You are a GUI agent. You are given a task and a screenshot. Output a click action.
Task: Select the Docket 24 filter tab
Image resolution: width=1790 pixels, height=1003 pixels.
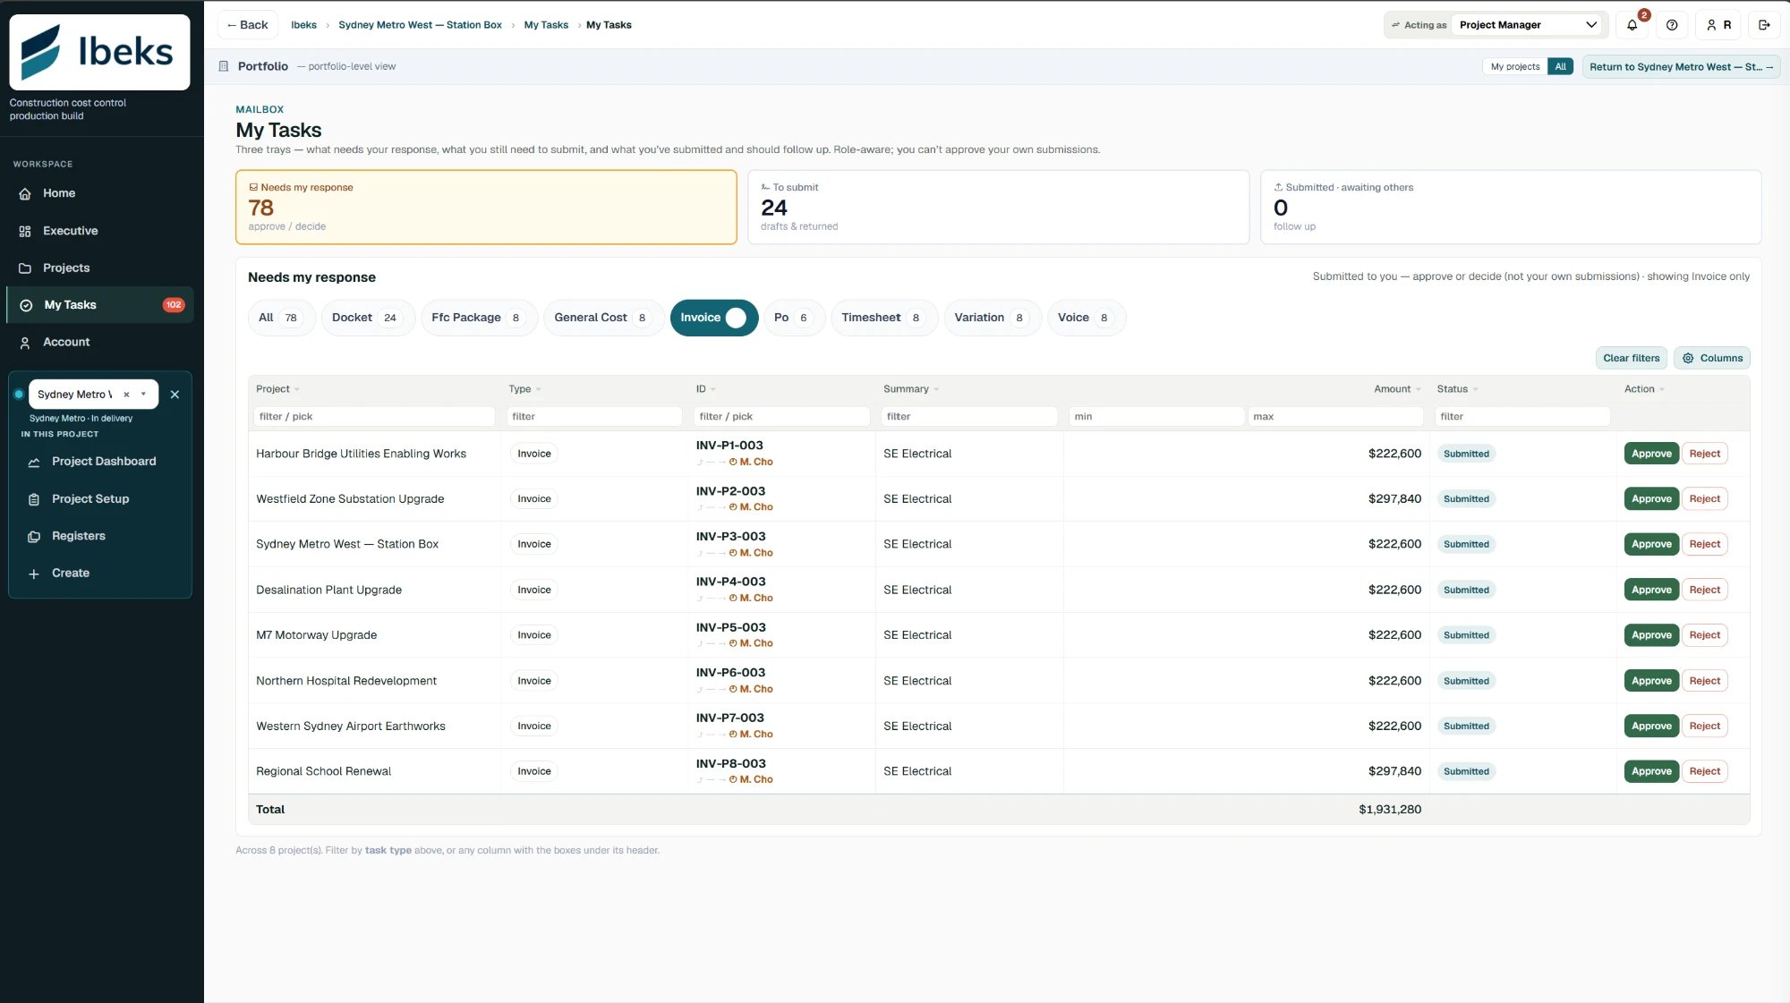(368, 318)
